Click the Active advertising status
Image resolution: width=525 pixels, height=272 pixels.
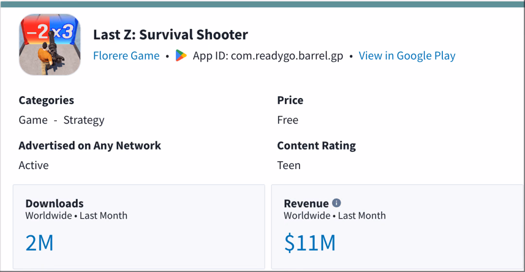pyautogui.click(x=34, y=165)
